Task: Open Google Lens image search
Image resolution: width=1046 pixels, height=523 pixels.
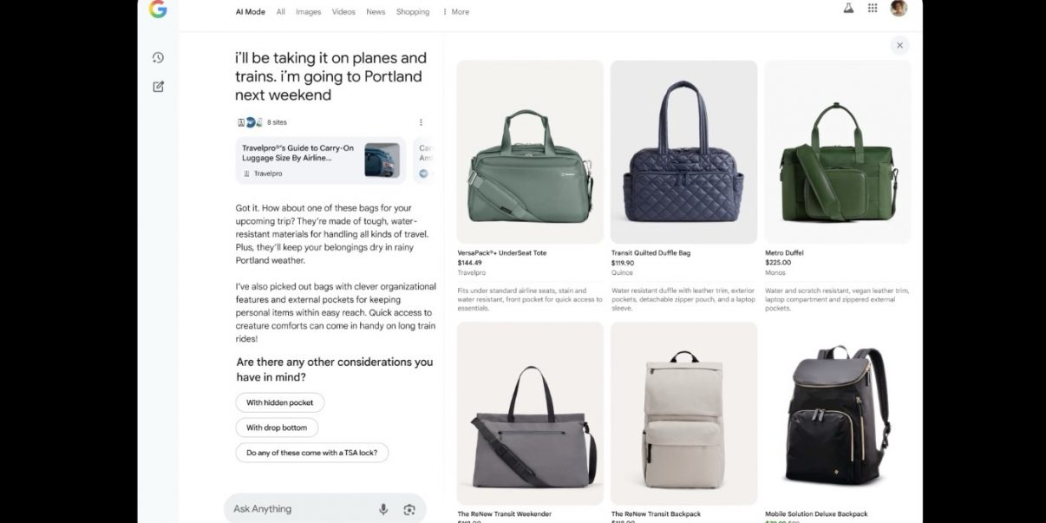Action: (x=409, y=509)
